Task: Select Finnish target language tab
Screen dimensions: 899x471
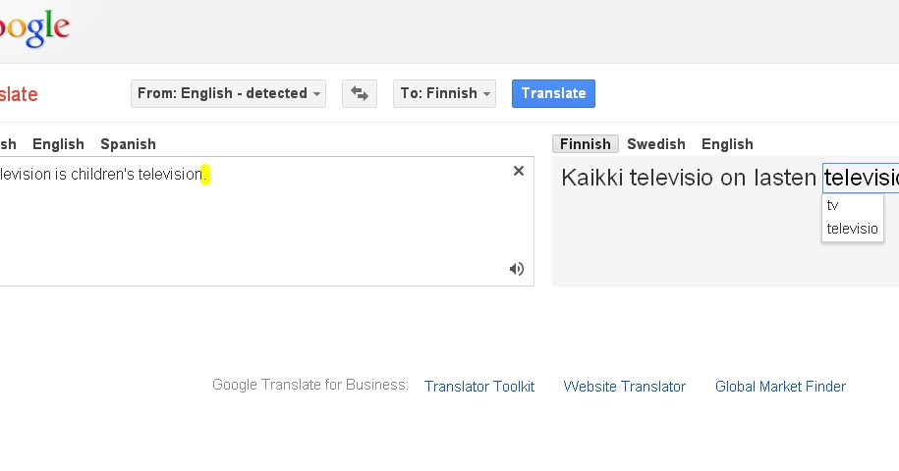Action: [586, 144]
